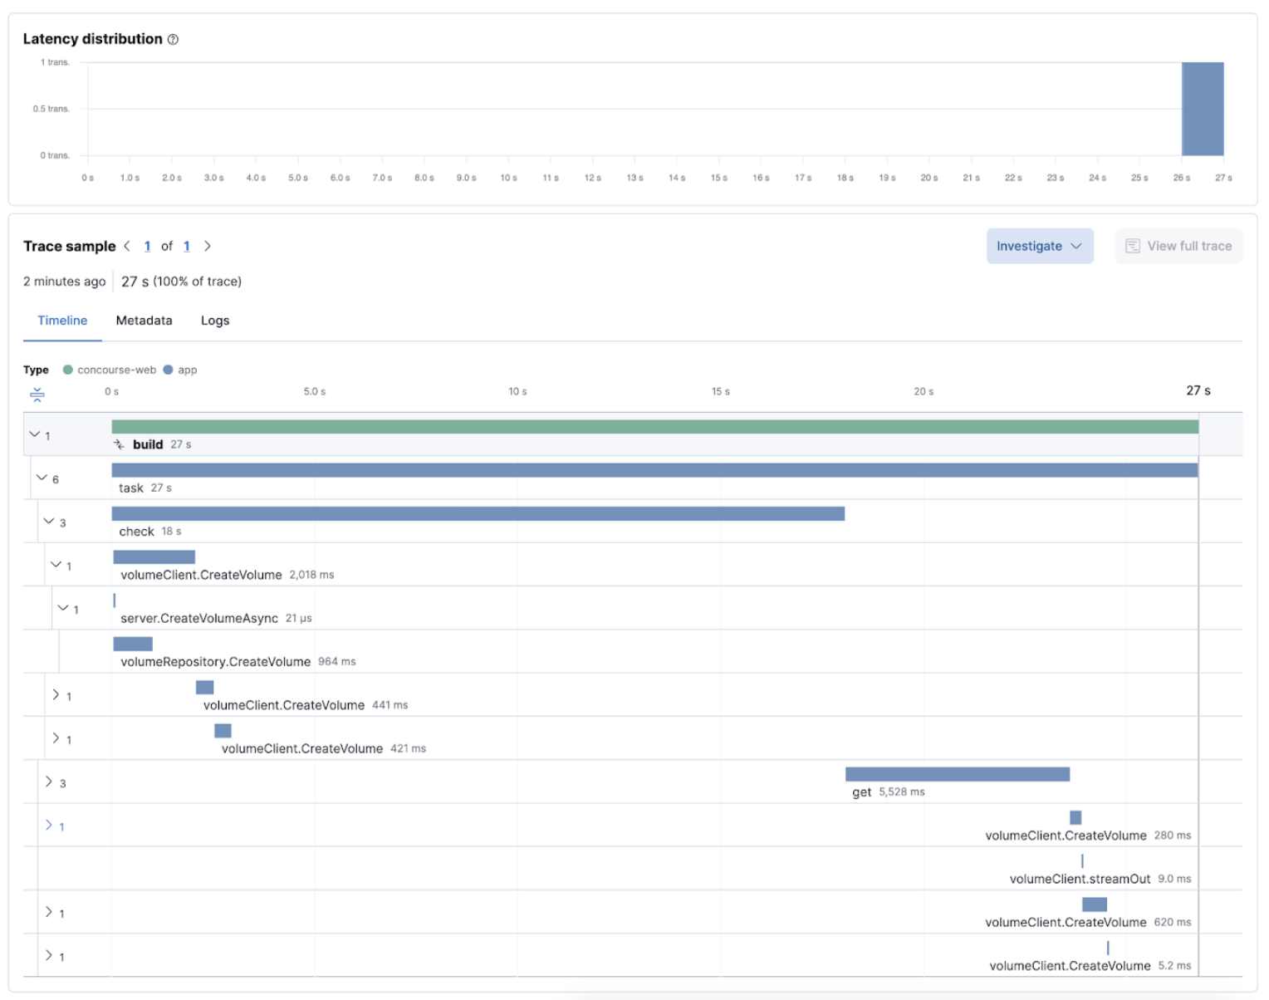Viewport: 1269px width, 1000px height.
Task: Click the latency histogram bar near 26 s
Action: click(1202, 108)
